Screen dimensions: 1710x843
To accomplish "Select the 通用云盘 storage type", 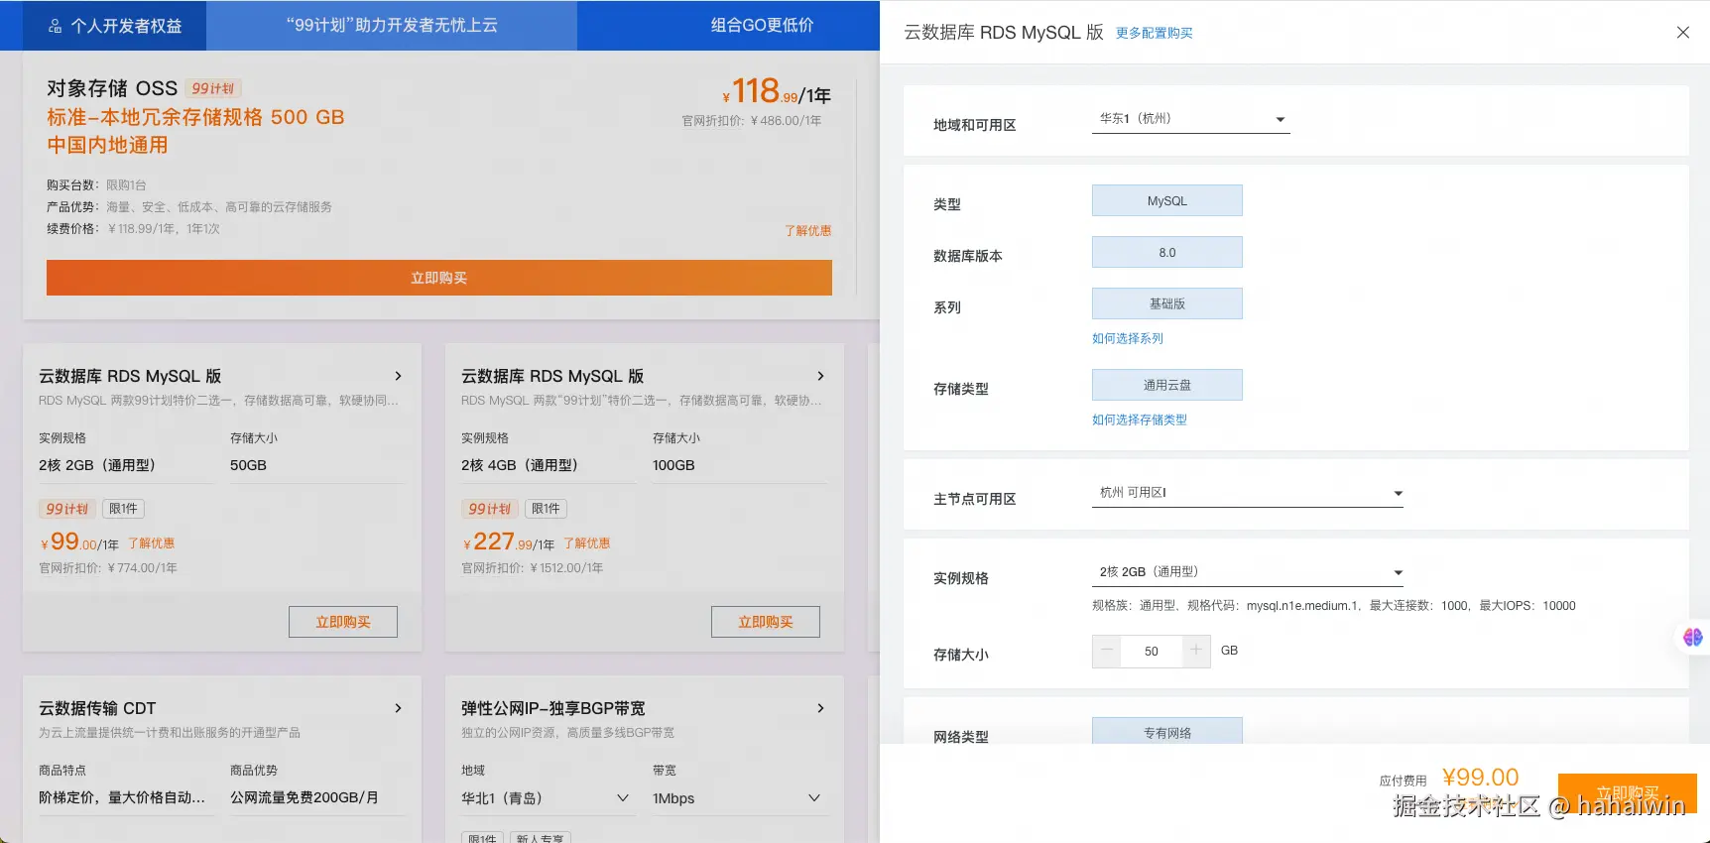I will click(x=1167, y=385).
